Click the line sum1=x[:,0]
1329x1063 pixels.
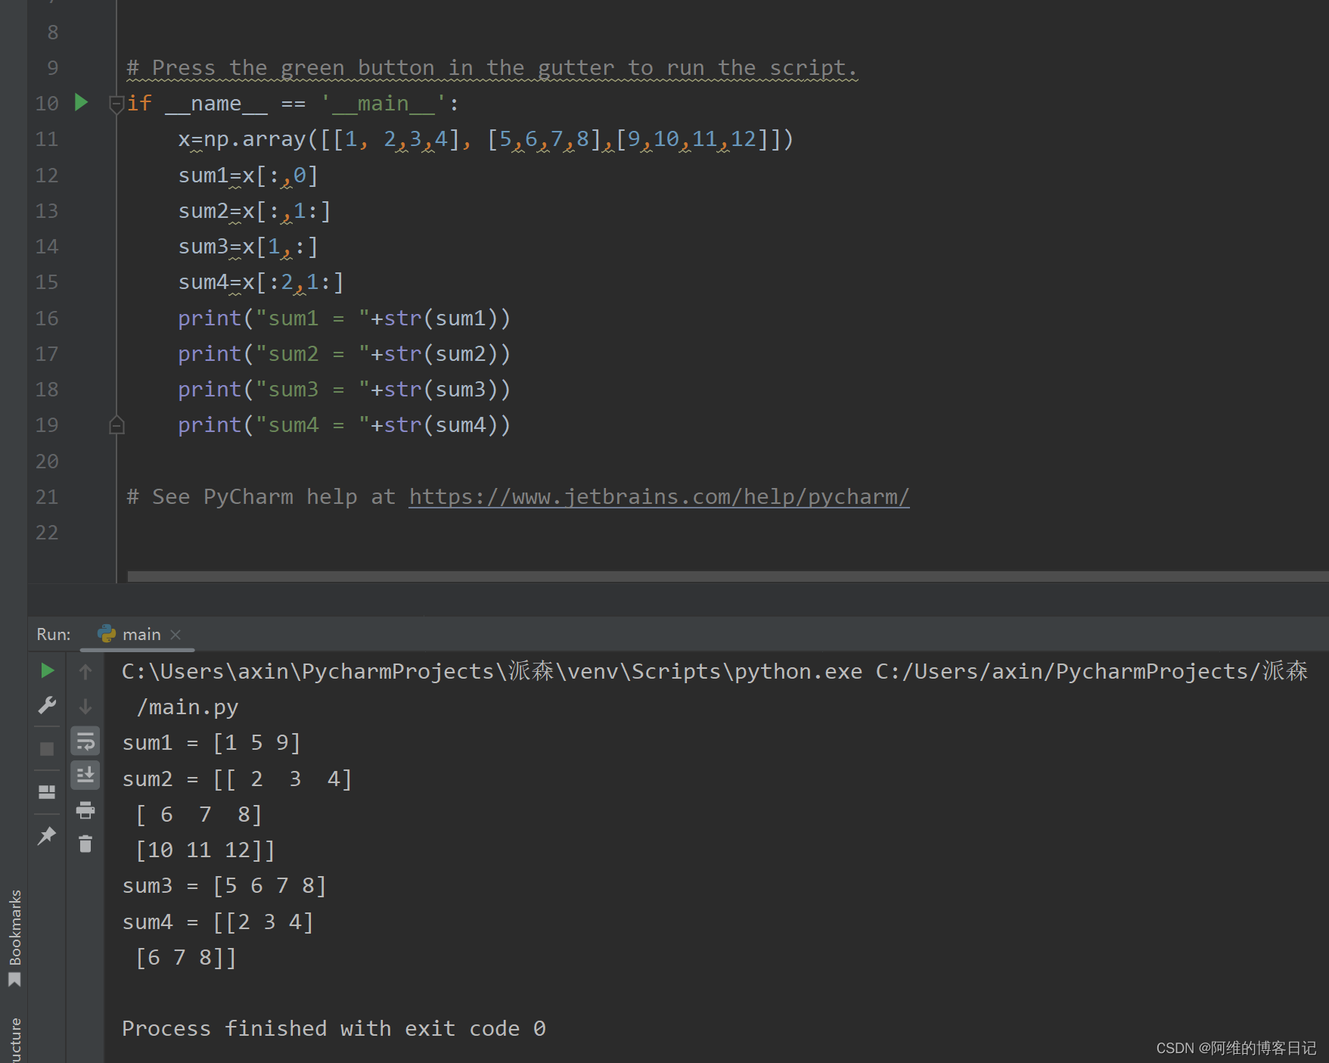248,176
